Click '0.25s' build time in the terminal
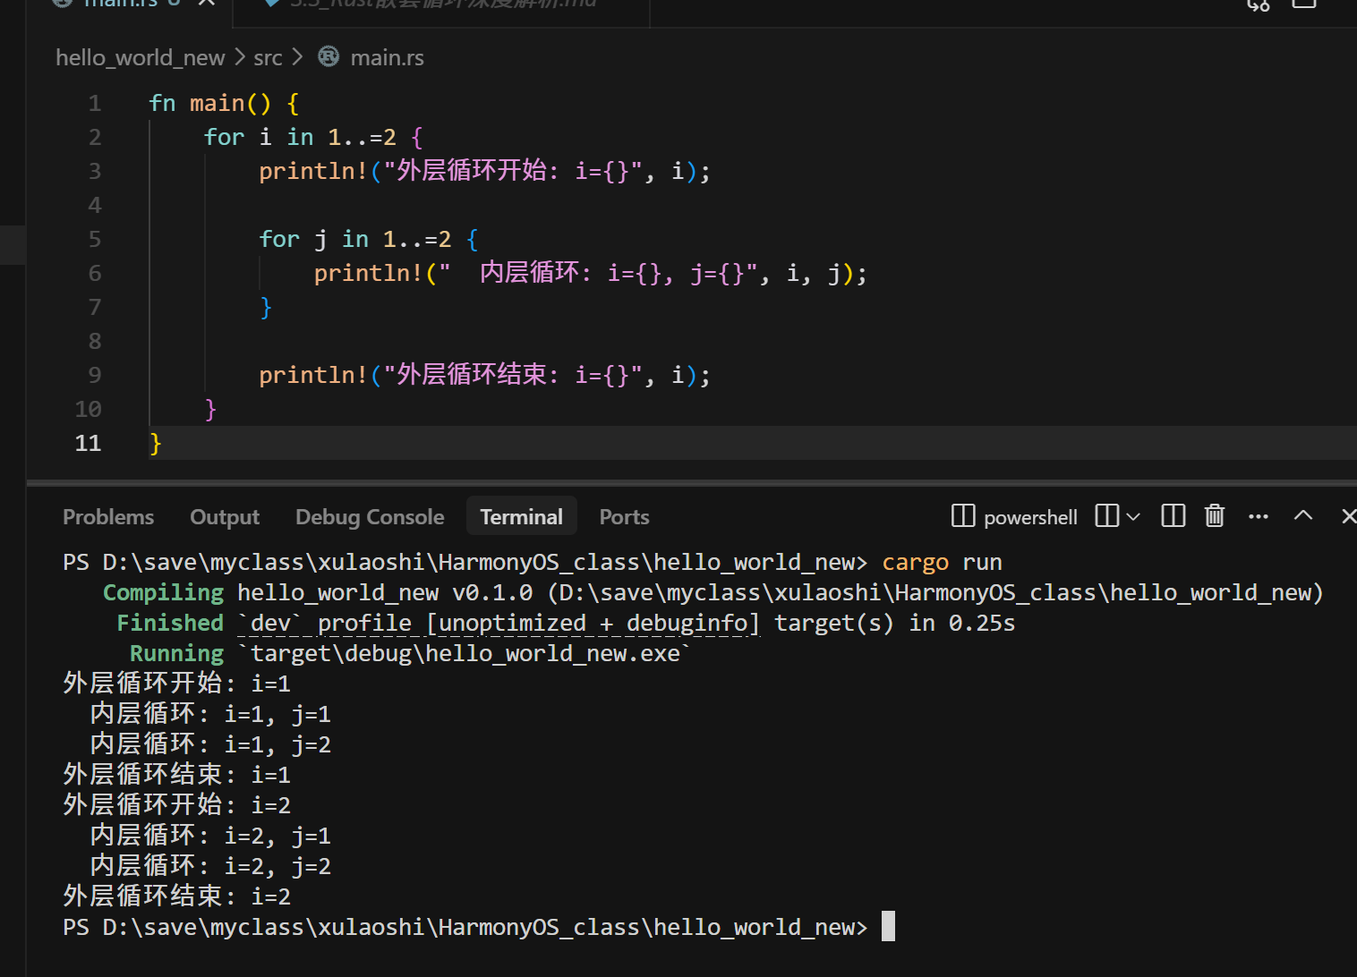The height and width of the screenshot is (977, 1357). coord(982,624)
